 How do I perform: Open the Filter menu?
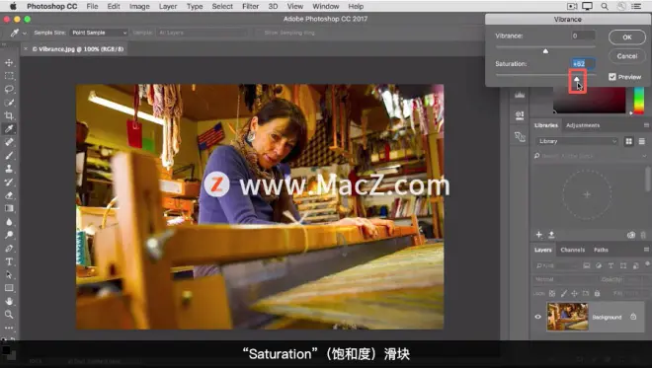point(250,6)
